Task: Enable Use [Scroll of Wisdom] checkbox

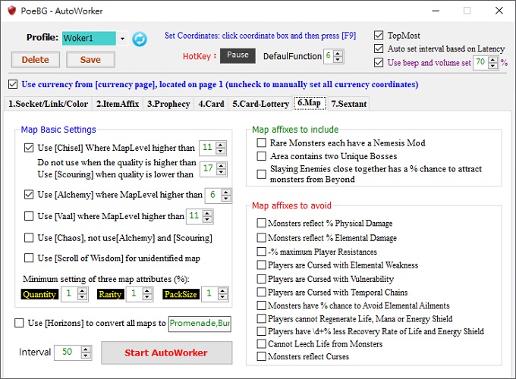Action: point(29,258)
